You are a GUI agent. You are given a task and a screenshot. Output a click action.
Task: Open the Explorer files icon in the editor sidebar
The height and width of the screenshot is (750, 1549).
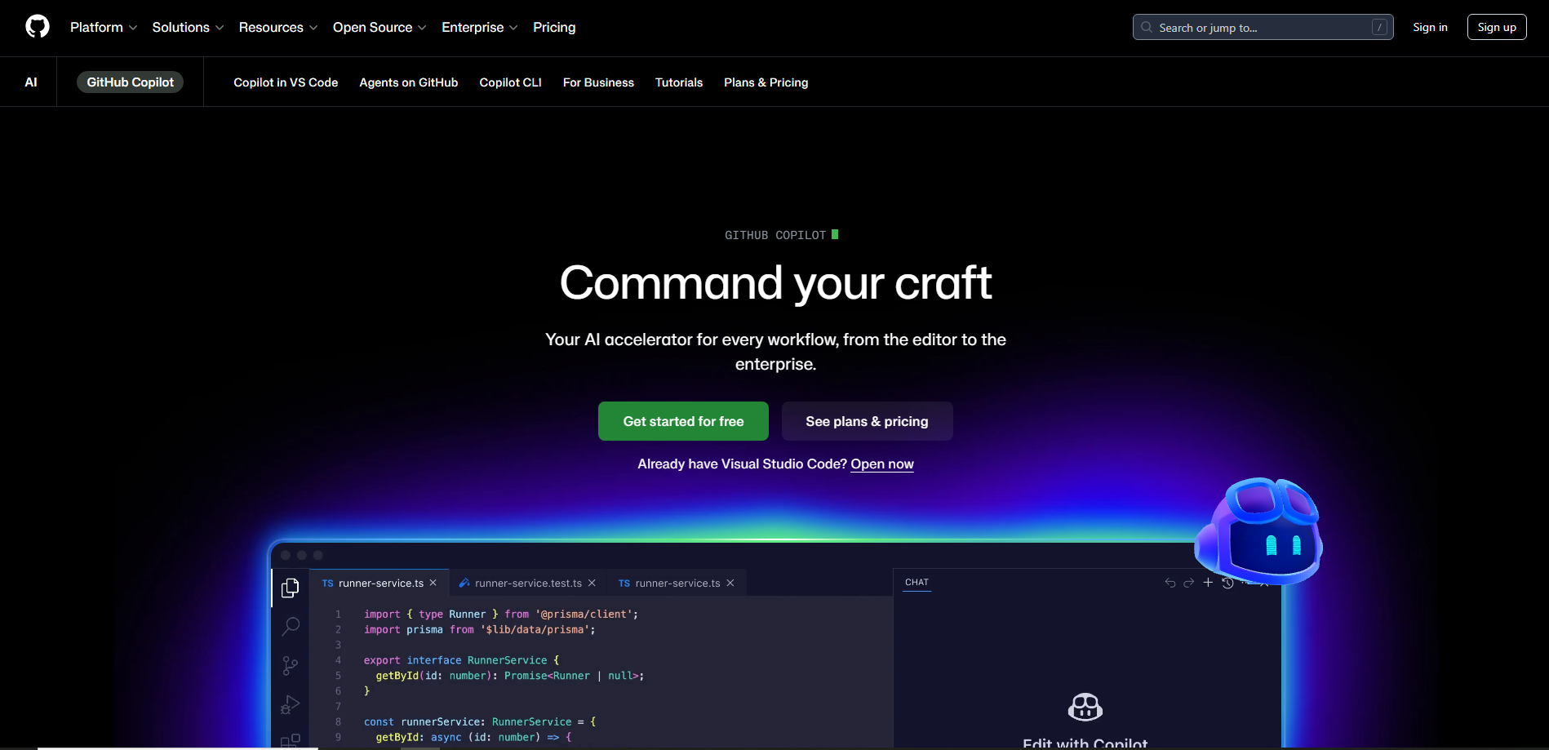pos(291,588)
